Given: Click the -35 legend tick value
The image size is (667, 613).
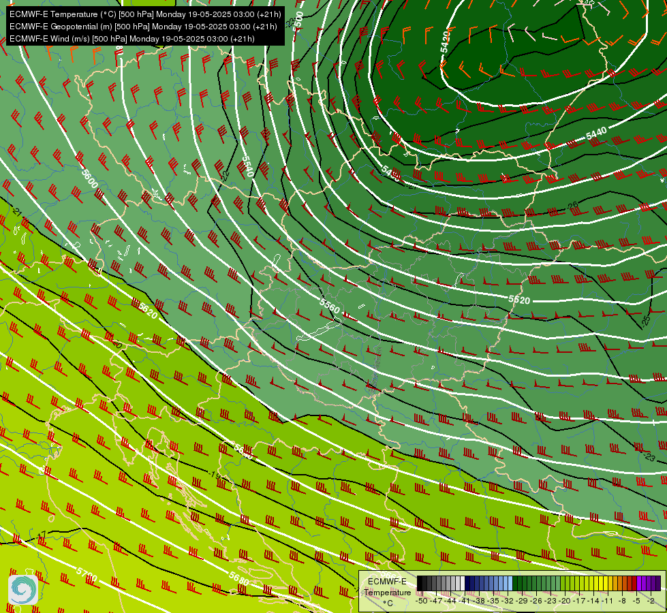Looking at the screenshot, I should pos(493,601).
